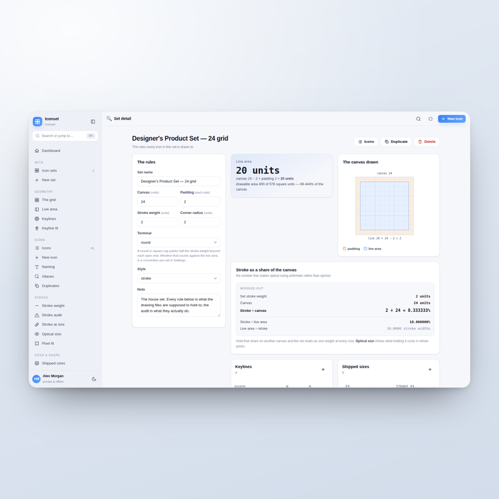Open Keylines in sidebar
This screenshot has width=499, height=499.
point(65,219)
